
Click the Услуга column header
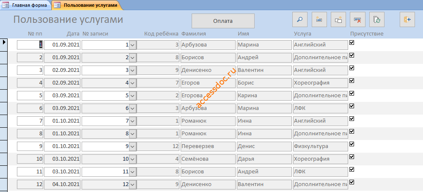point(302,34)
